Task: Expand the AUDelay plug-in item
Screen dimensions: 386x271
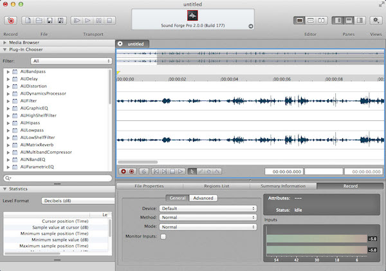Action: tap(8, 79)
